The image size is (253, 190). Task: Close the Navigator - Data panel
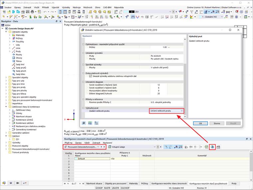tap(60, 21)
